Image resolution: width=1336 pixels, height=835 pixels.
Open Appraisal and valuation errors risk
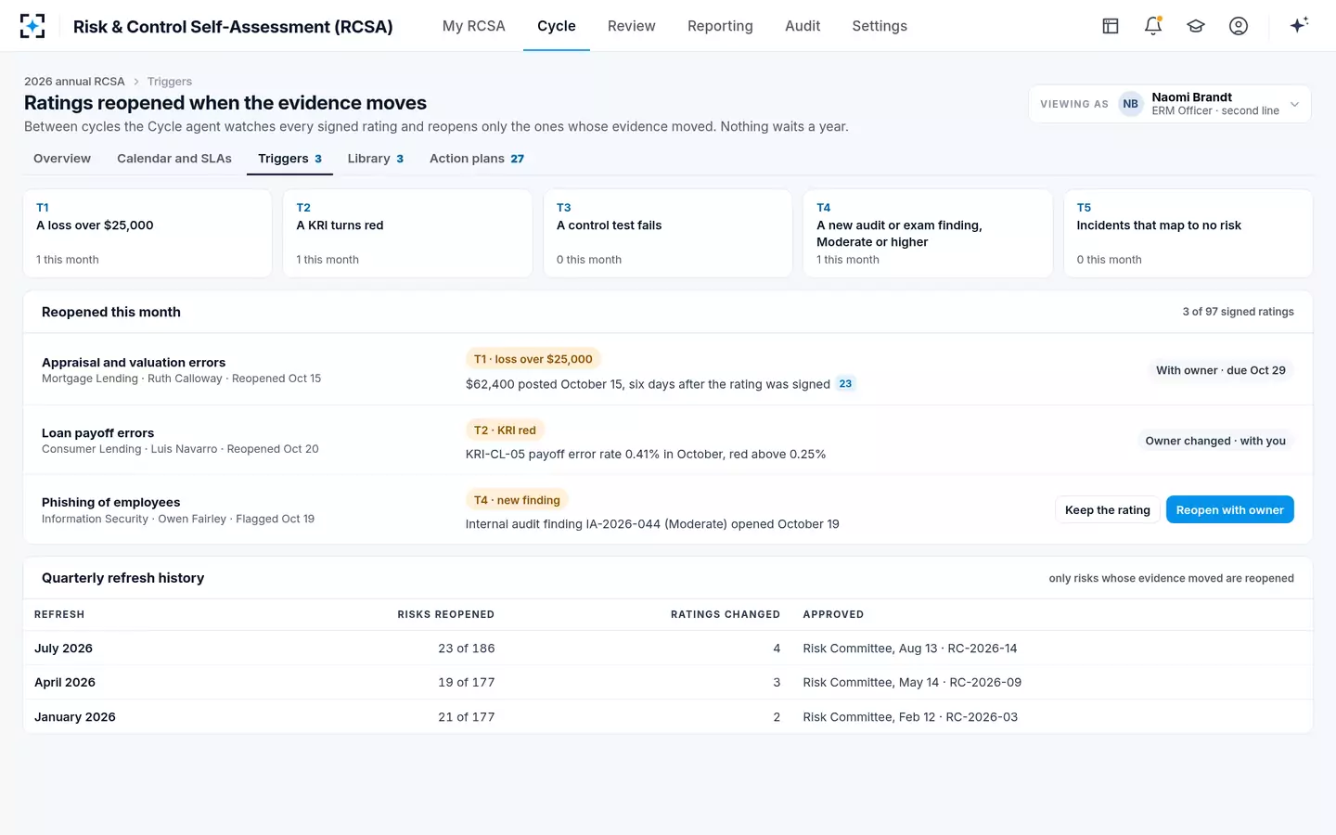pos(134,363)
